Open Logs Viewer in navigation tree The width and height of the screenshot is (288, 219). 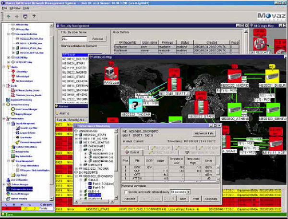coord(21,175)
